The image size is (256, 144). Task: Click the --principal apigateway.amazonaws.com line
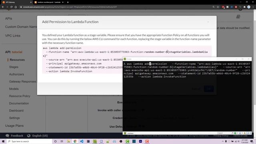point(74,64)
